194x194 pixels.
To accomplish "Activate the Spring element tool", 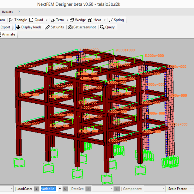I will coord(116,20).
